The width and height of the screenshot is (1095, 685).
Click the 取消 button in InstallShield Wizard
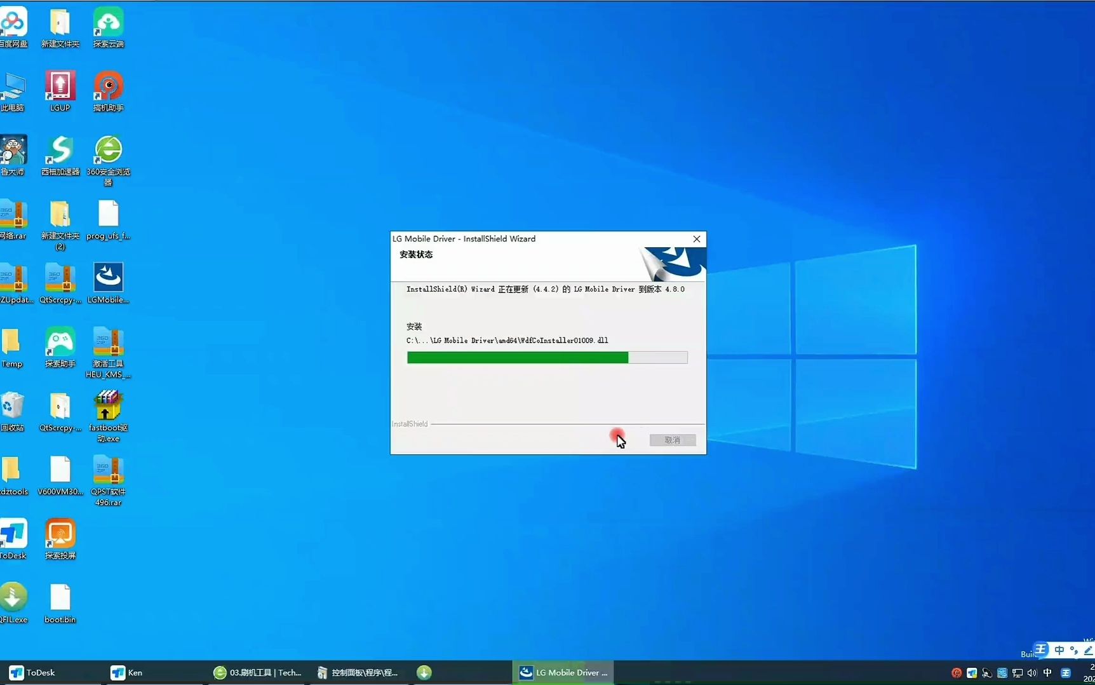pos(673,440)
